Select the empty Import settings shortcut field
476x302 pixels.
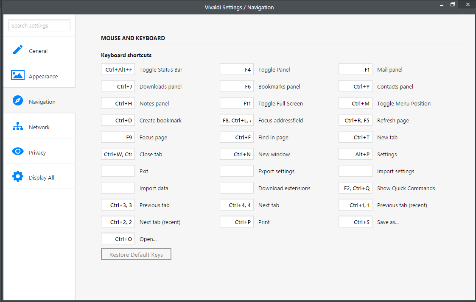tap(356, 171)
